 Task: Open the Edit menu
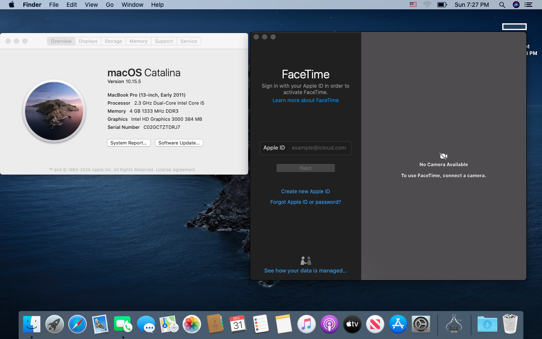pyautogui.click(x=72, y=5)
